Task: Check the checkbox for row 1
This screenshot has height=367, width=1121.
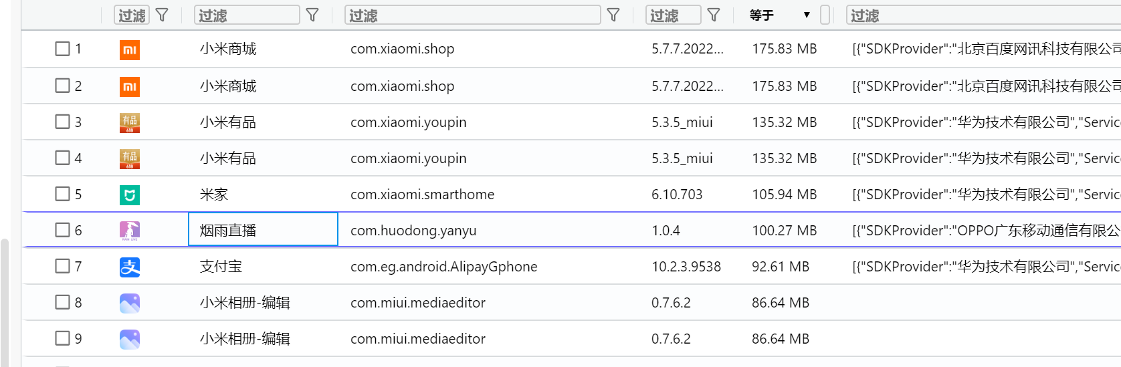Action: [x=62, y=49]
